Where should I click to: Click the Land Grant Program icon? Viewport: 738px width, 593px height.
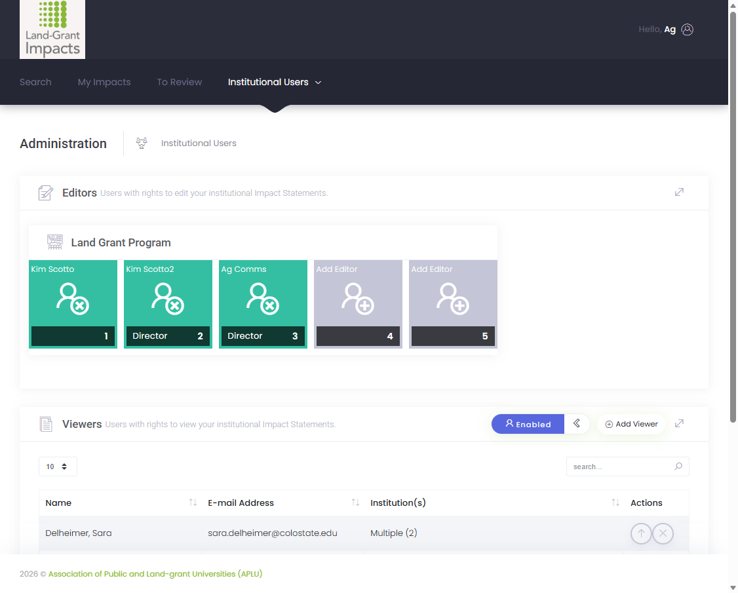click(55, 242)
